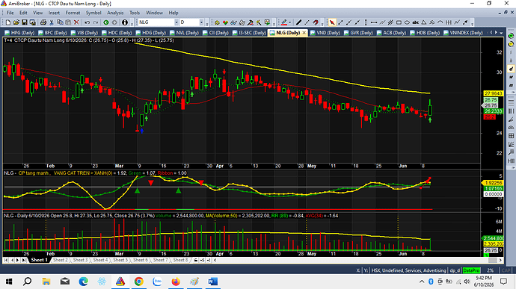Select Sheet 8 tab

coord(181,260)
